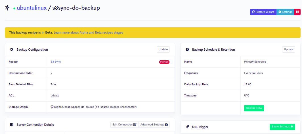Open backup Settings

point(285,12)
